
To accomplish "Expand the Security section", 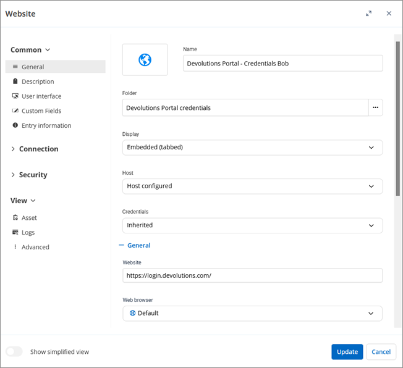I will point(29,175).
